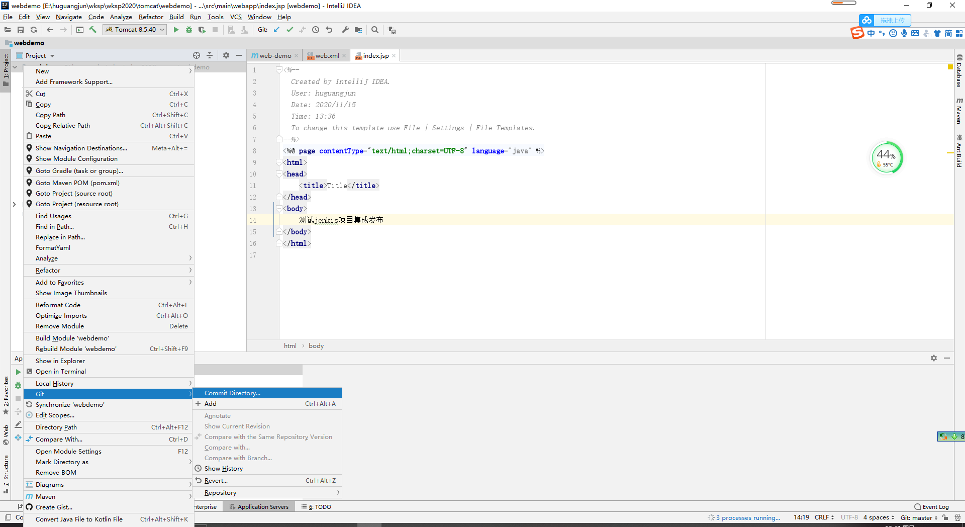This screenshot has width=965, height=527.
Task: Open the Refactor menu in the menu bar
Action: 151,17
